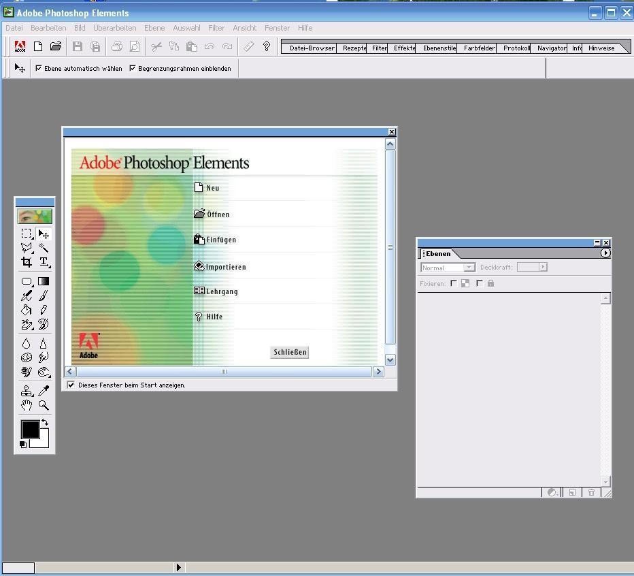
Task: Select the Zoom magnifier tool
Action: [x=44, y=405]
